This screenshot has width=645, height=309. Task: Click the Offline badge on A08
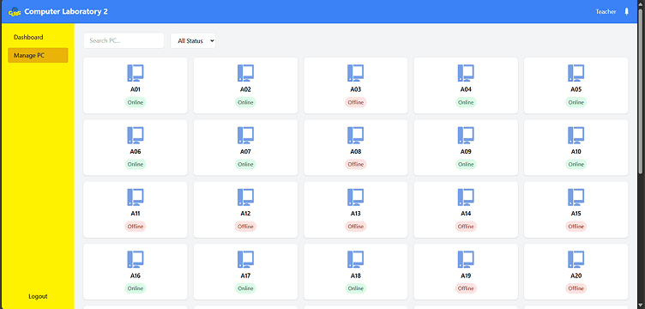pos(356,164)
